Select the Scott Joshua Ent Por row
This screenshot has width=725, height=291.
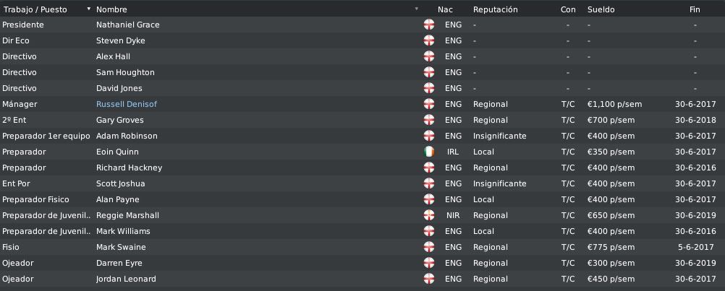pyautogui.click(x=362, y=183)
